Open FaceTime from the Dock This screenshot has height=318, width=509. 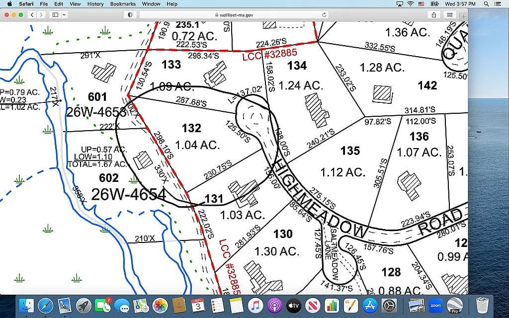102,304
